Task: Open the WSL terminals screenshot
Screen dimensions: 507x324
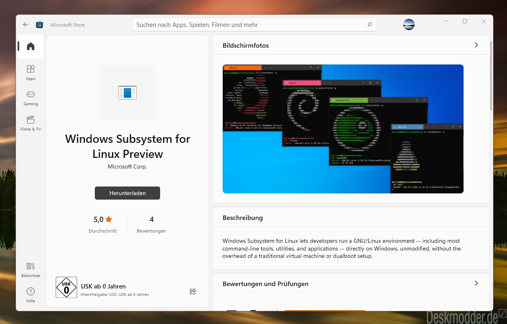Action: coord(343,129)
